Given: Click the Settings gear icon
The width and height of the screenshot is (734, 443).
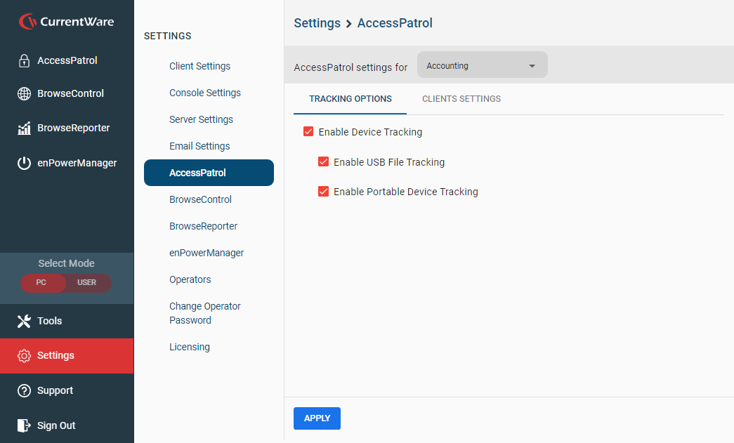Looking at the screenshot, I should point(24,355).
